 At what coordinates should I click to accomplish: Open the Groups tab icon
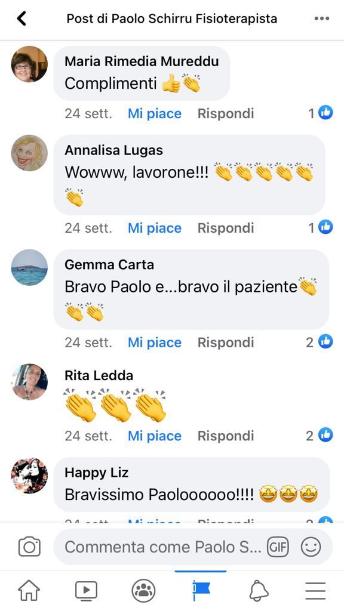pyautogui.click(x=143, y=591)
